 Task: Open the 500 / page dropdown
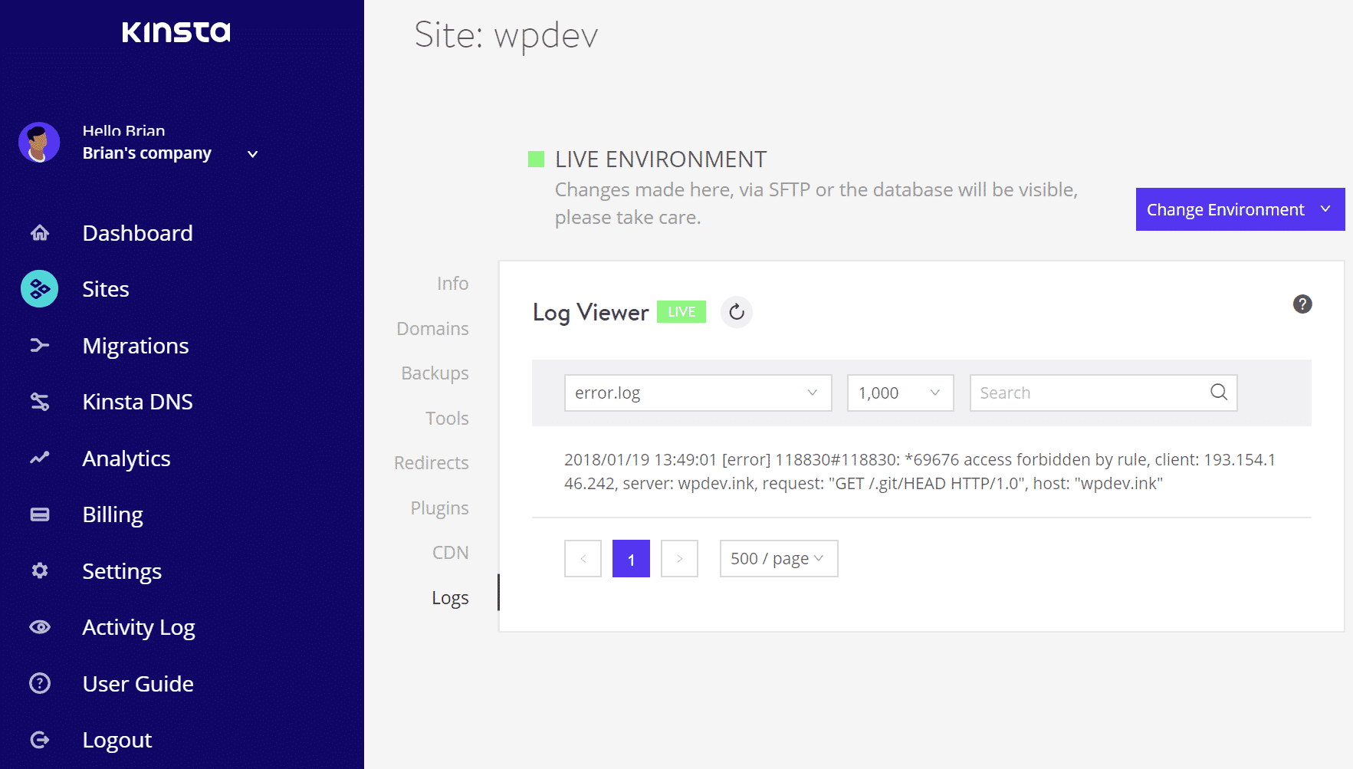779,559
